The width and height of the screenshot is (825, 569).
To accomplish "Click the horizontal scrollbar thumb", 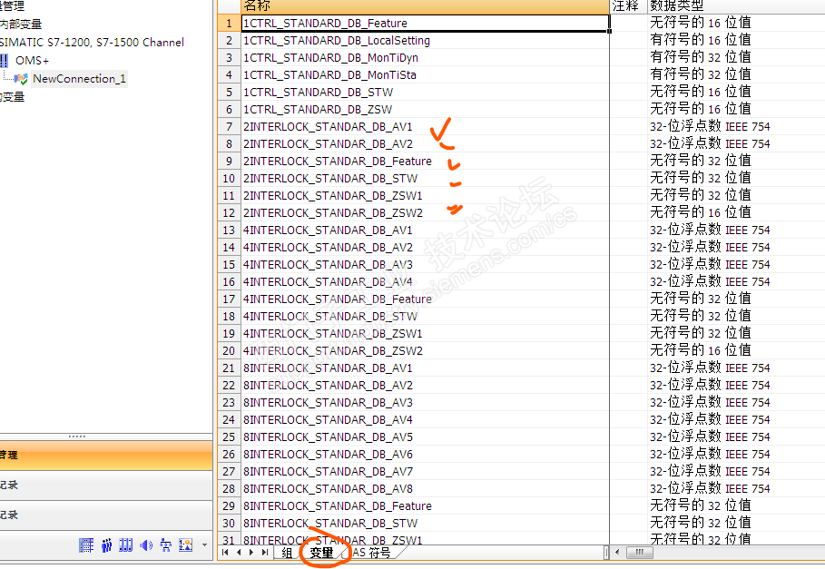I will [x=639, y=553].
